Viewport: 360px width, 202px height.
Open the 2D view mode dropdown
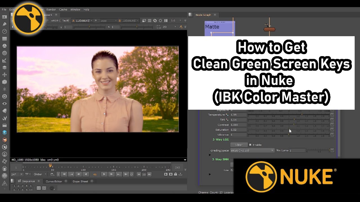[x=170, y=27]
